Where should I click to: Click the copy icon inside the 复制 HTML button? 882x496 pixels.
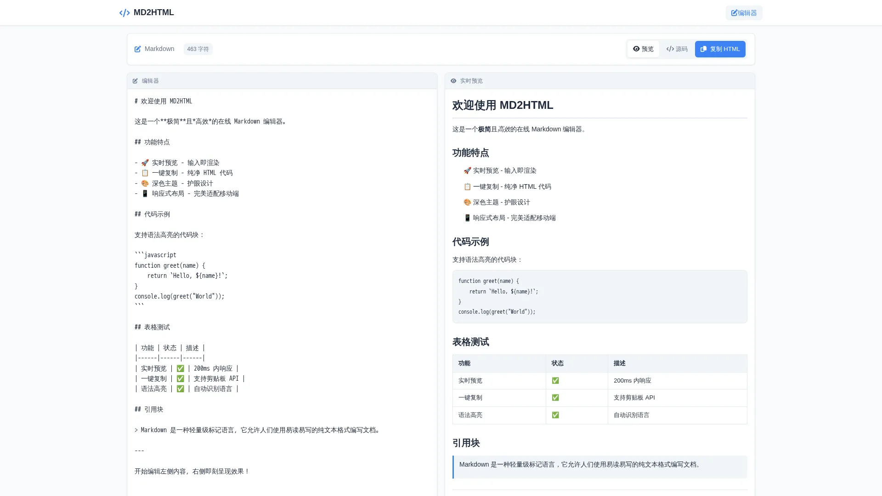click(x=703, y=49)
